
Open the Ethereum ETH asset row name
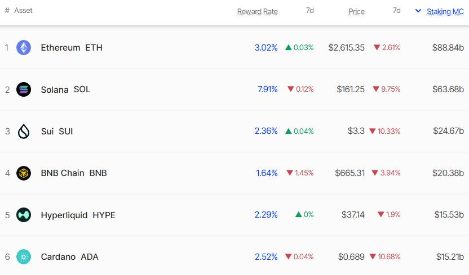(72, 47)
